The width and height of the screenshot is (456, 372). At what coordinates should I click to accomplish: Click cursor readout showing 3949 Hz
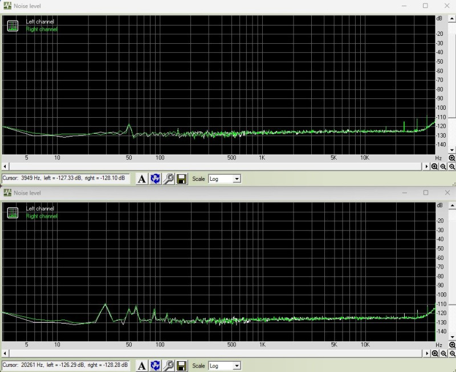(65, 178)
